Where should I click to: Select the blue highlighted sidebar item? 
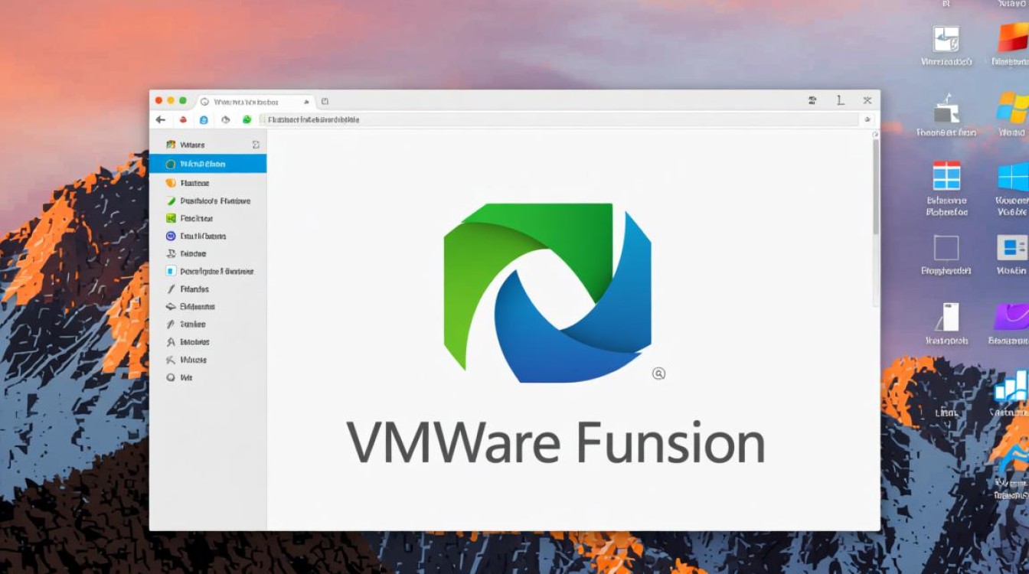pyautogui.click(x=207, y=164)
